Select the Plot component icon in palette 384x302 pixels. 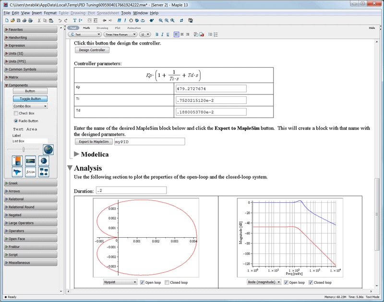[x=18, y=172]
